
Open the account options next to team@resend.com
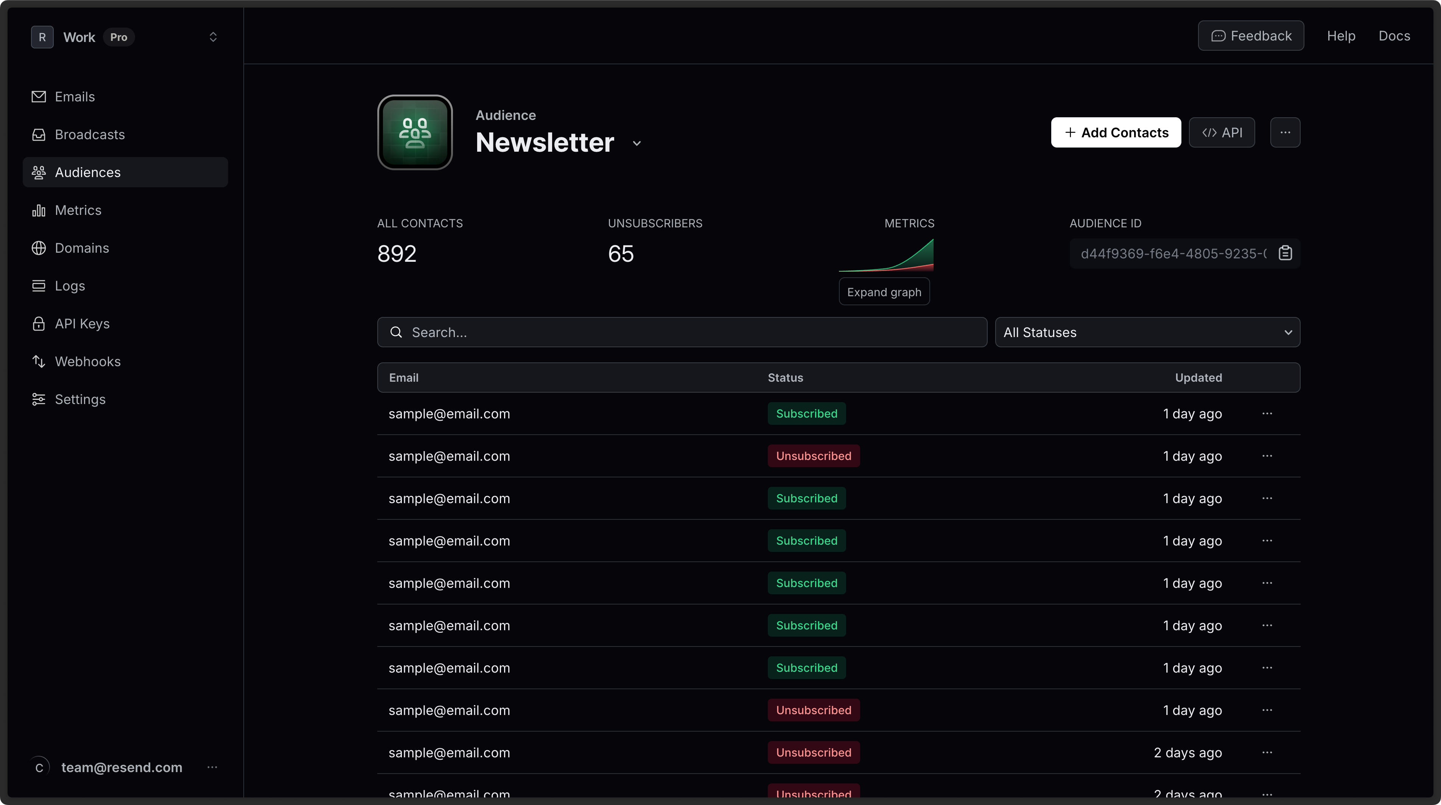point(212,768)
